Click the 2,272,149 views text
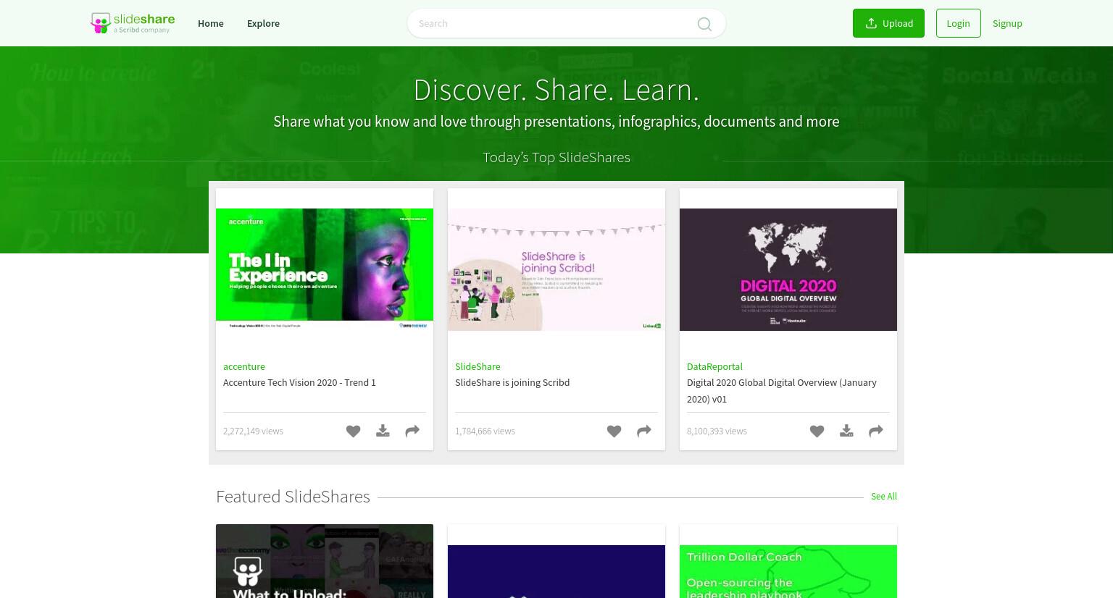 [253, 431]
